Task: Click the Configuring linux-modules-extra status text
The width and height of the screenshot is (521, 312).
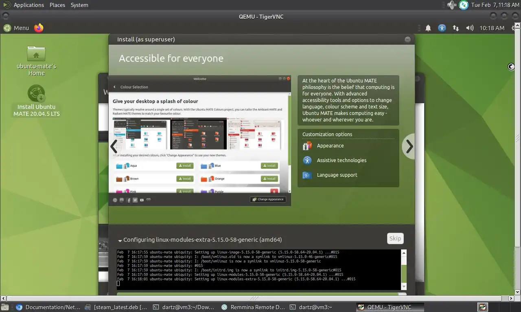Action: pos(202,240)
